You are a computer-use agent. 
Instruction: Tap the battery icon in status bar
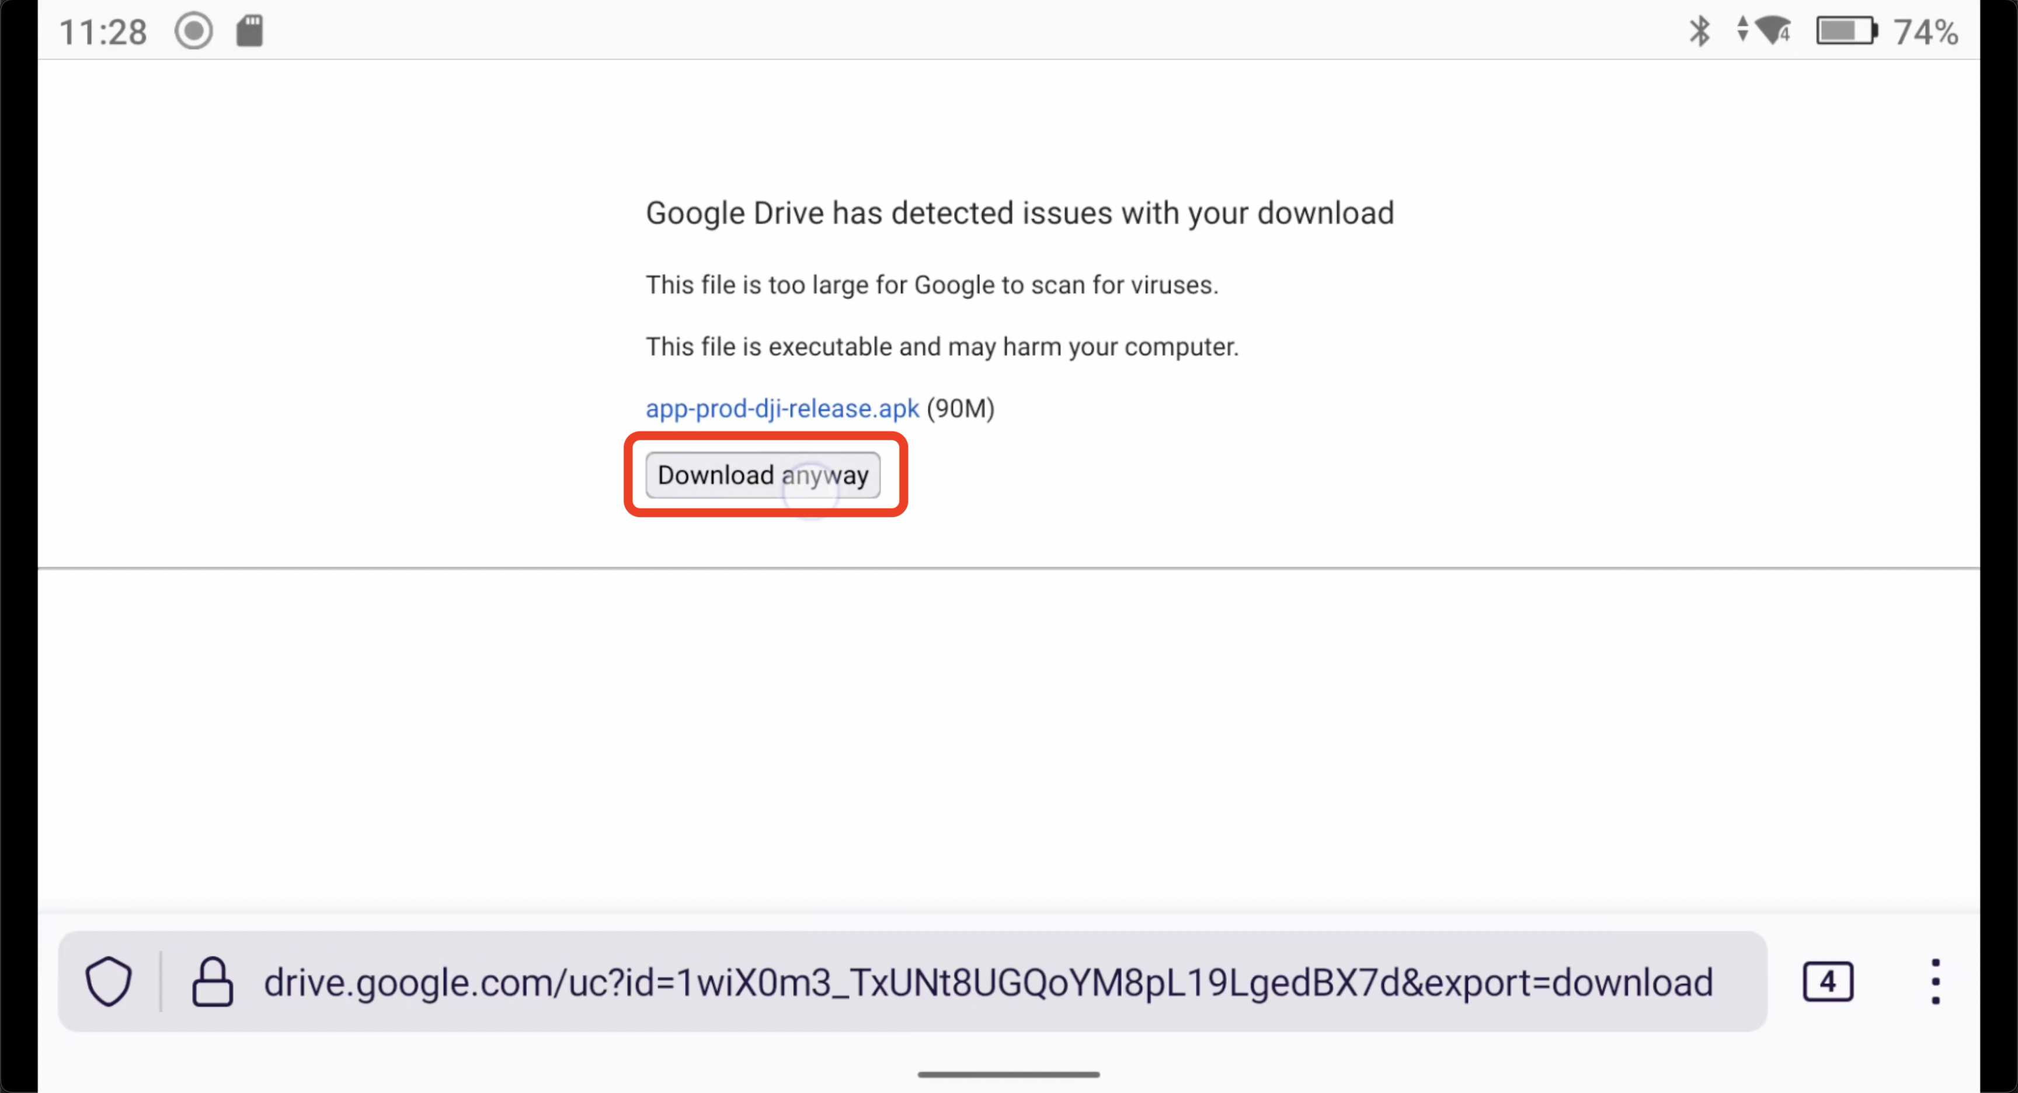tap(1846, 32)
